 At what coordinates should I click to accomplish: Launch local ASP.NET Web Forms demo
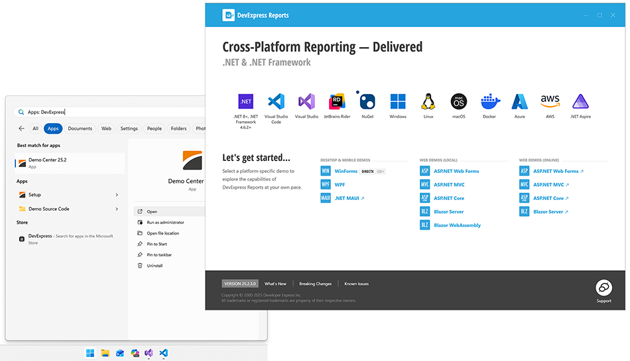[456, 172]
